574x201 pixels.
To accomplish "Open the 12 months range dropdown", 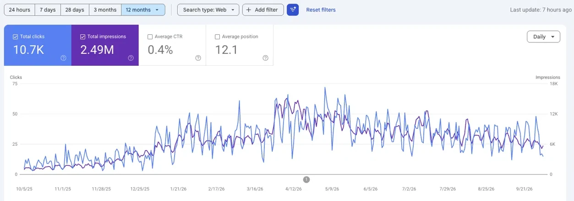I will tap(143, 10).
